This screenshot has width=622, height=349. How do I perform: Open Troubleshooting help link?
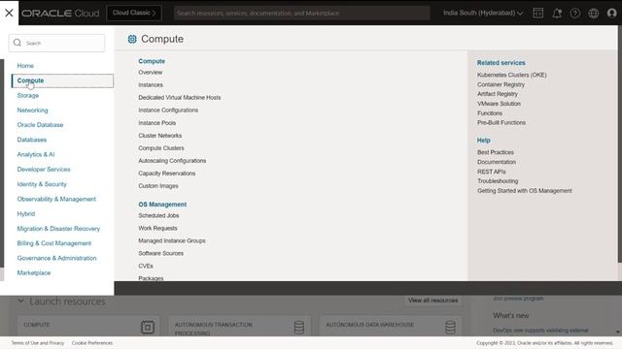(x=498, y=181)
